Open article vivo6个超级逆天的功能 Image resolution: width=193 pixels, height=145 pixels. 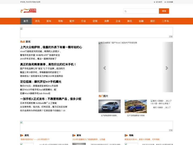pos(40,51)
